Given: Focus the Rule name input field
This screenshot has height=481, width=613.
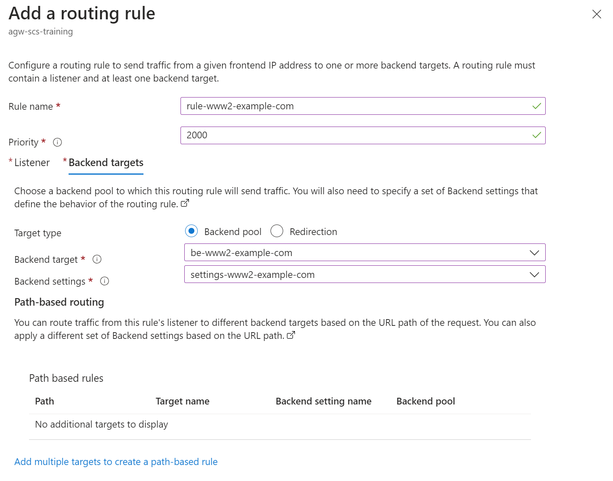Looking at the screenshot, I should pyautogui.click(x=363, y=106).
